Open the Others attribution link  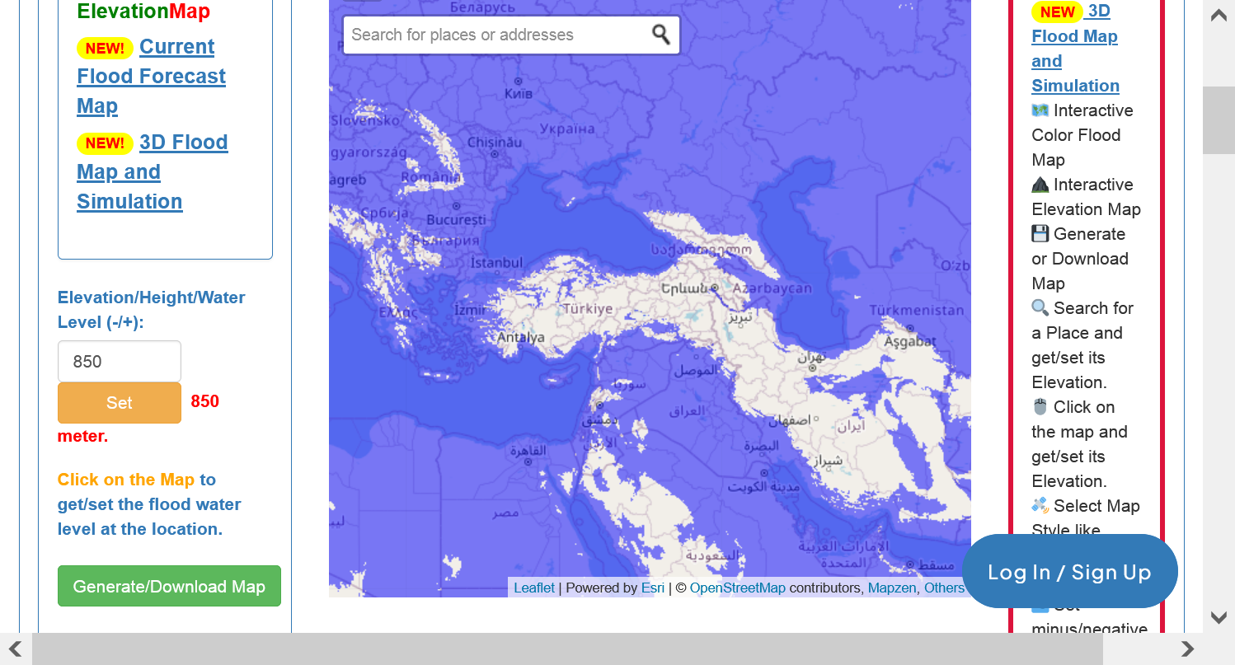pyautogui.click(x=944, y=588)
